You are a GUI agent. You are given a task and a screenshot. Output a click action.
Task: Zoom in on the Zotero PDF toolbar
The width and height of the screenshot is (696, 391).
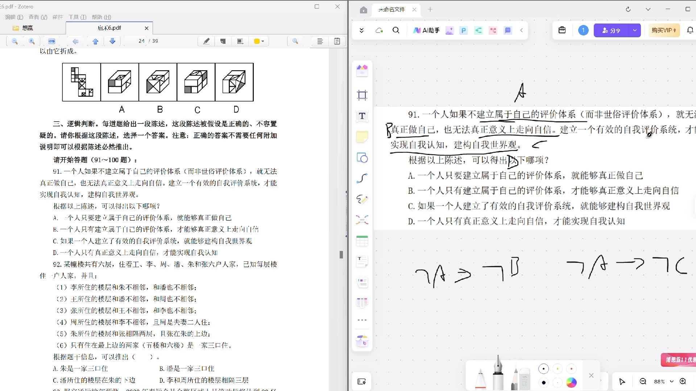[x=32, y=41]
